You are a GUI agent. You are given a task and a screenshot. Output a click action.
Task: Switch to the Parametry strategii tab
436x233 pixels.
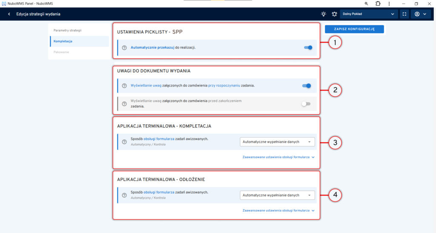[67, 31]
